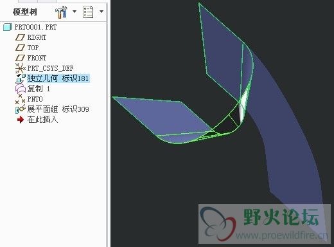
Task: Select the TOP datum plane label
Action: [x=33, y=48]
